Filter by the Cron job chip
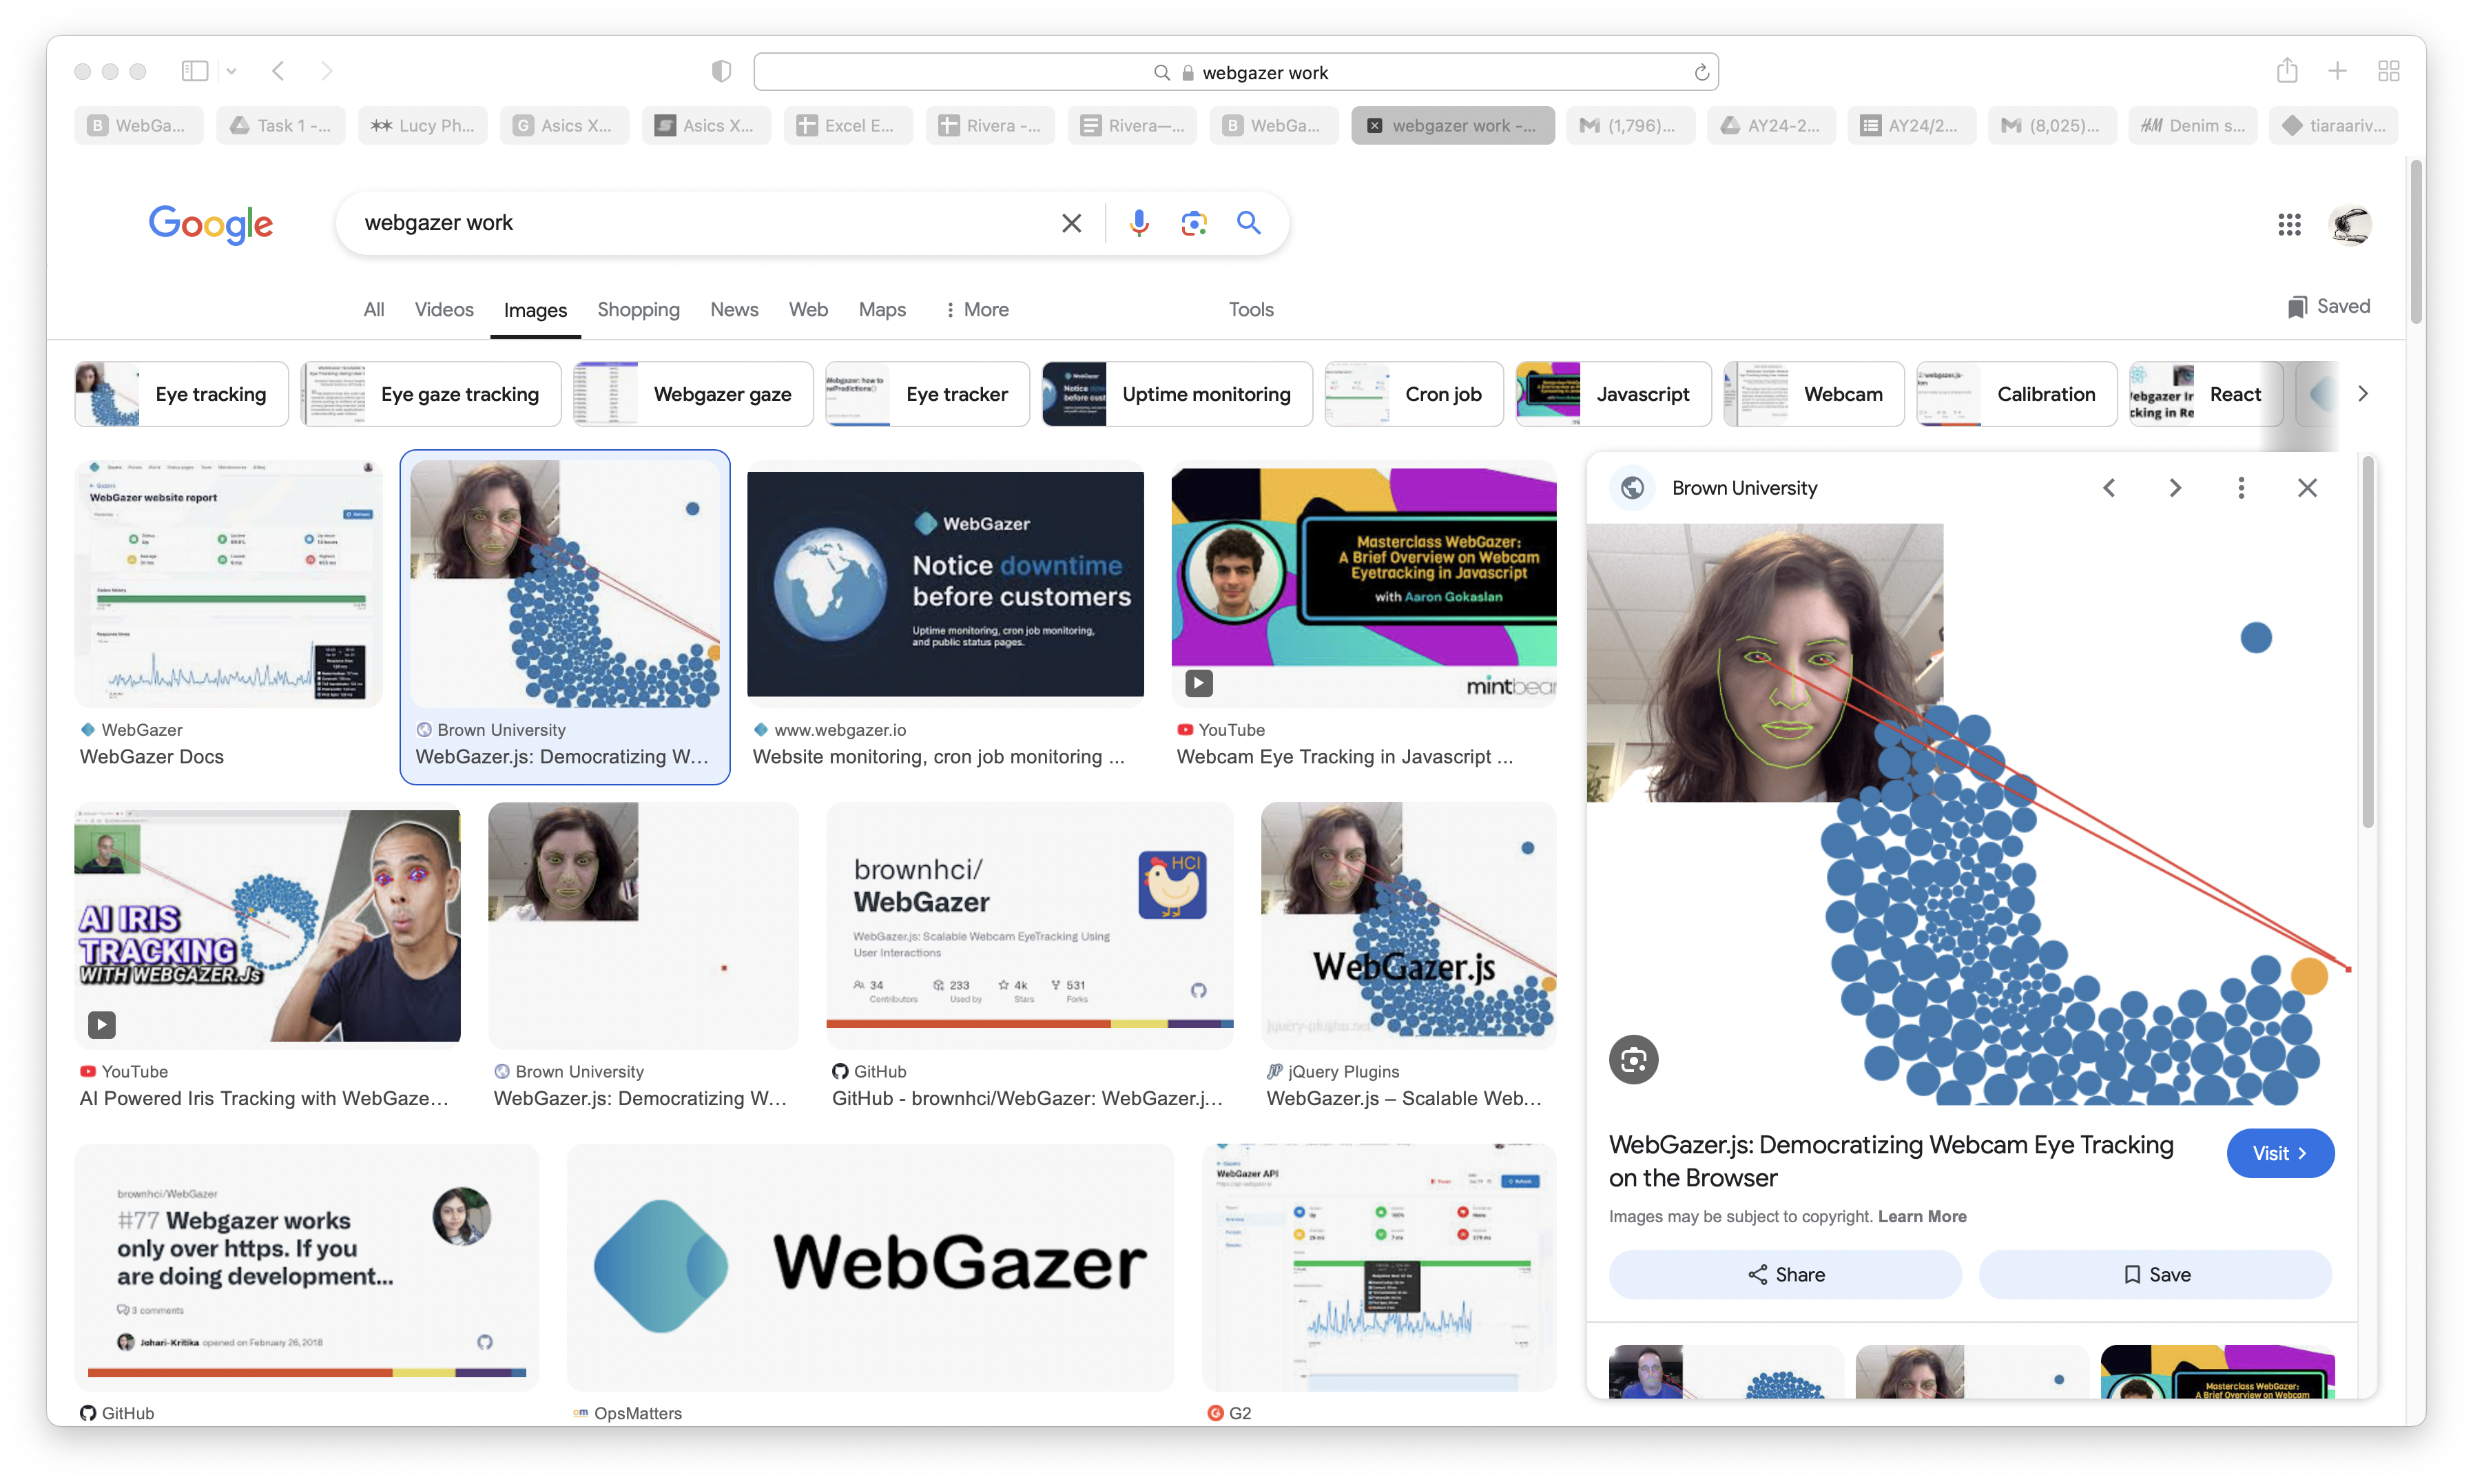This screenshot has height=1484, width=2473. (x=1414, y=394)
